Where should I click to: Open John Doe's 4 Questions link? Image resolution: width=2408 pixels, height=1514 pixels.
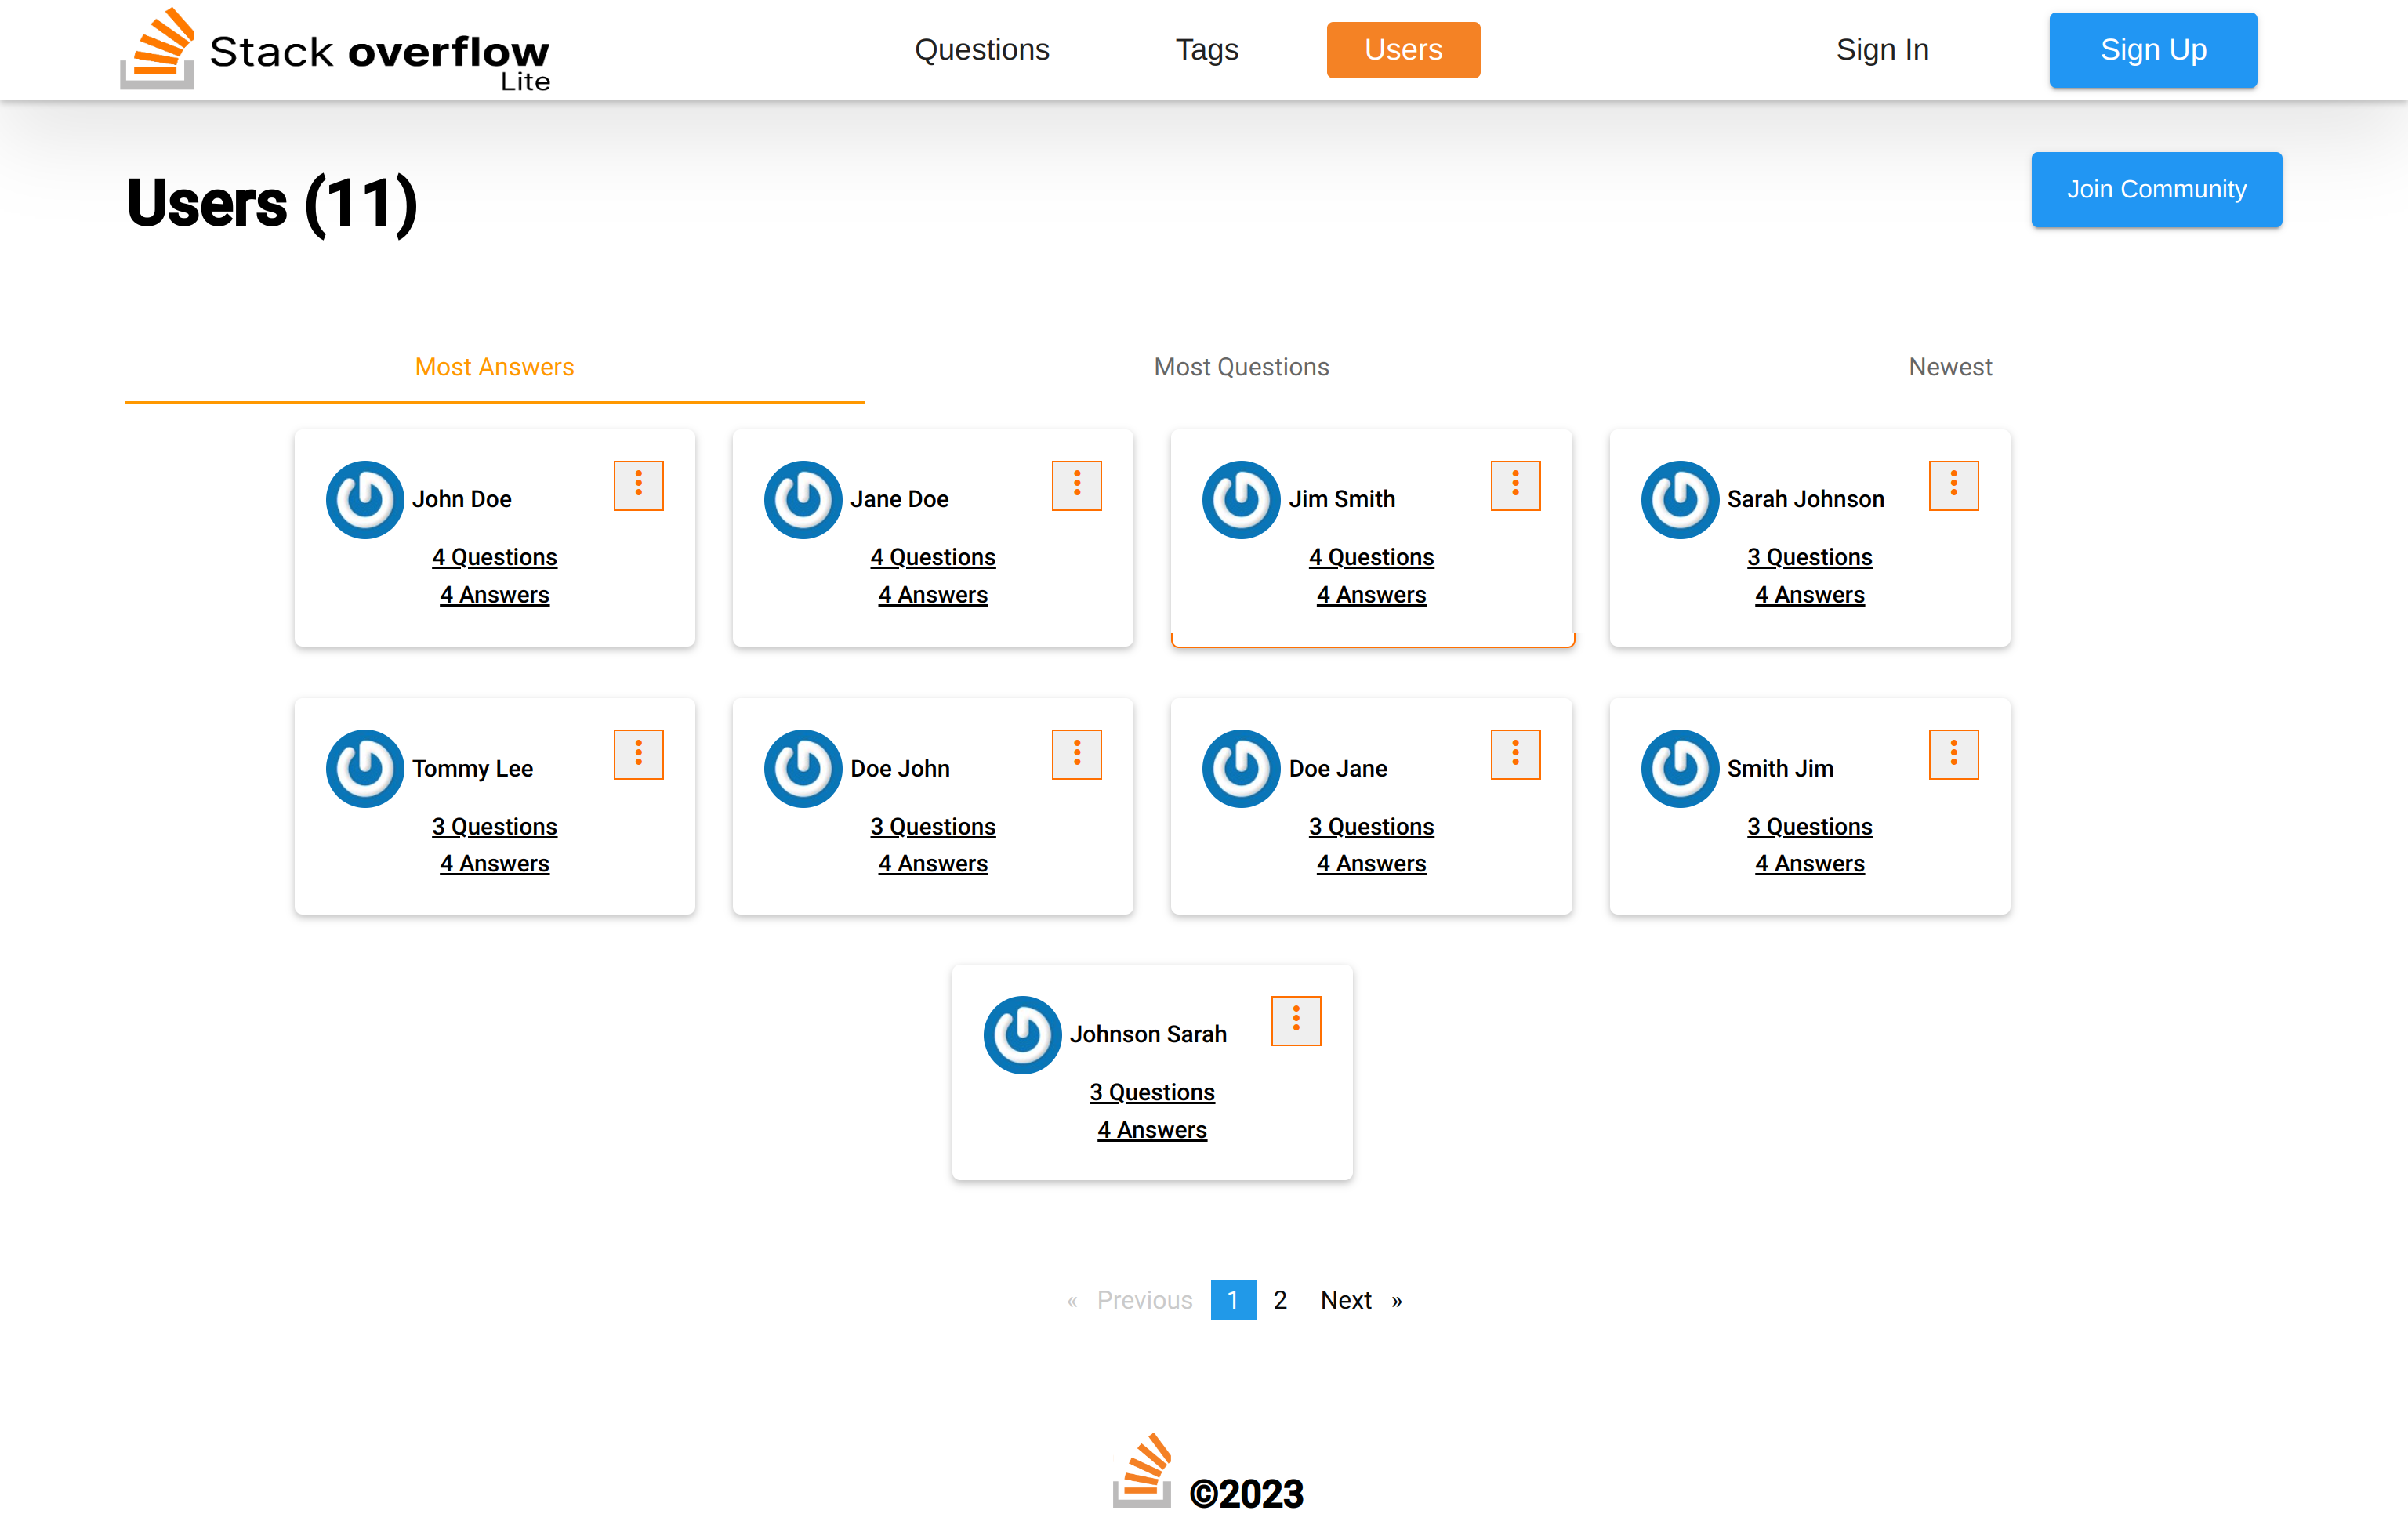(x=494, y=557)
